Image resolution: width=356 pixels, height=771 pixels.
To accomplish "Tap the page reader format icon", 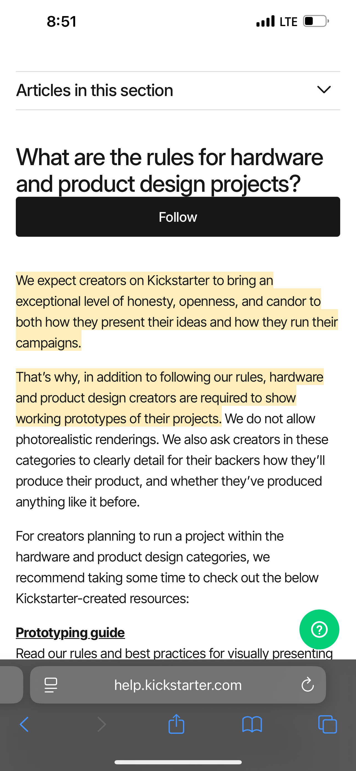I will (51, 685).
